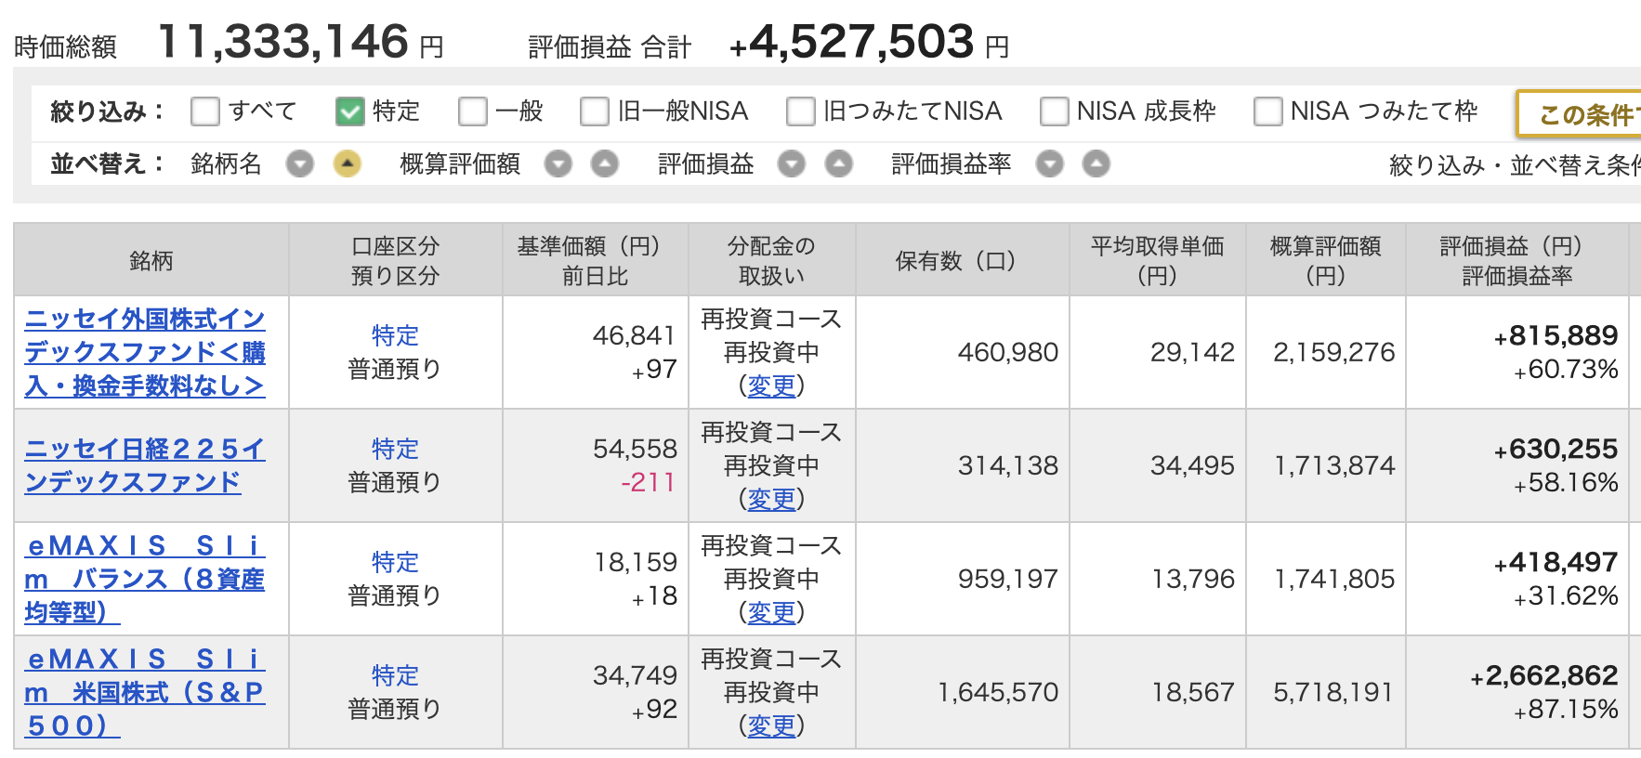Open ニッセイ日経225インデックスファンド link
Viewport: 1641px width, 758px height.
[x=145, y=464]
